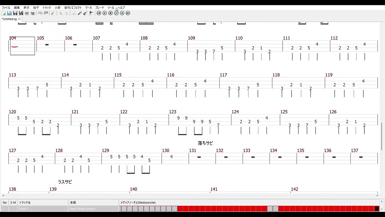The image size is (385, 217).
Task: Toggle the edit mode pencil icon
Action: click(53, 13)
